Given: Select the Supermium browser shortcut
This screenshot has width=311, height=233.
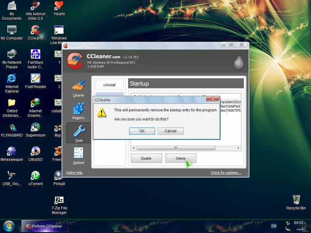Looking at the screenshot, I should pos(36,130).
